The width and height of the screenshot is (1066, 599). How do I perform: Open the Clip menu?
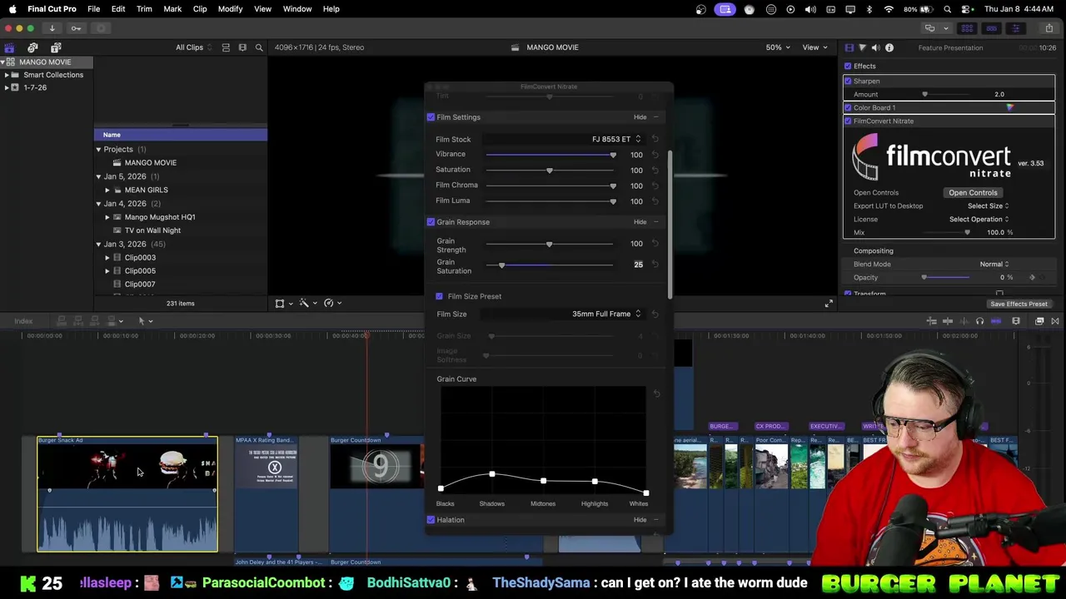pyautogui.click(x=200, y=9)
